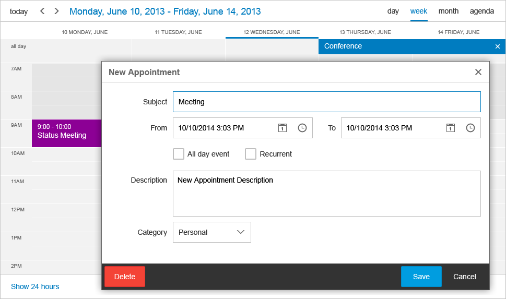Tick the Recurrent checkbox
Screen dimensions: 506x299
pyautogui.click(x=251, y=154)
